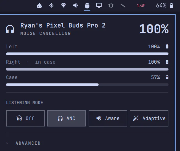Click the Left earbud battery bar
The image size is (180, 151).
point(87,54)
